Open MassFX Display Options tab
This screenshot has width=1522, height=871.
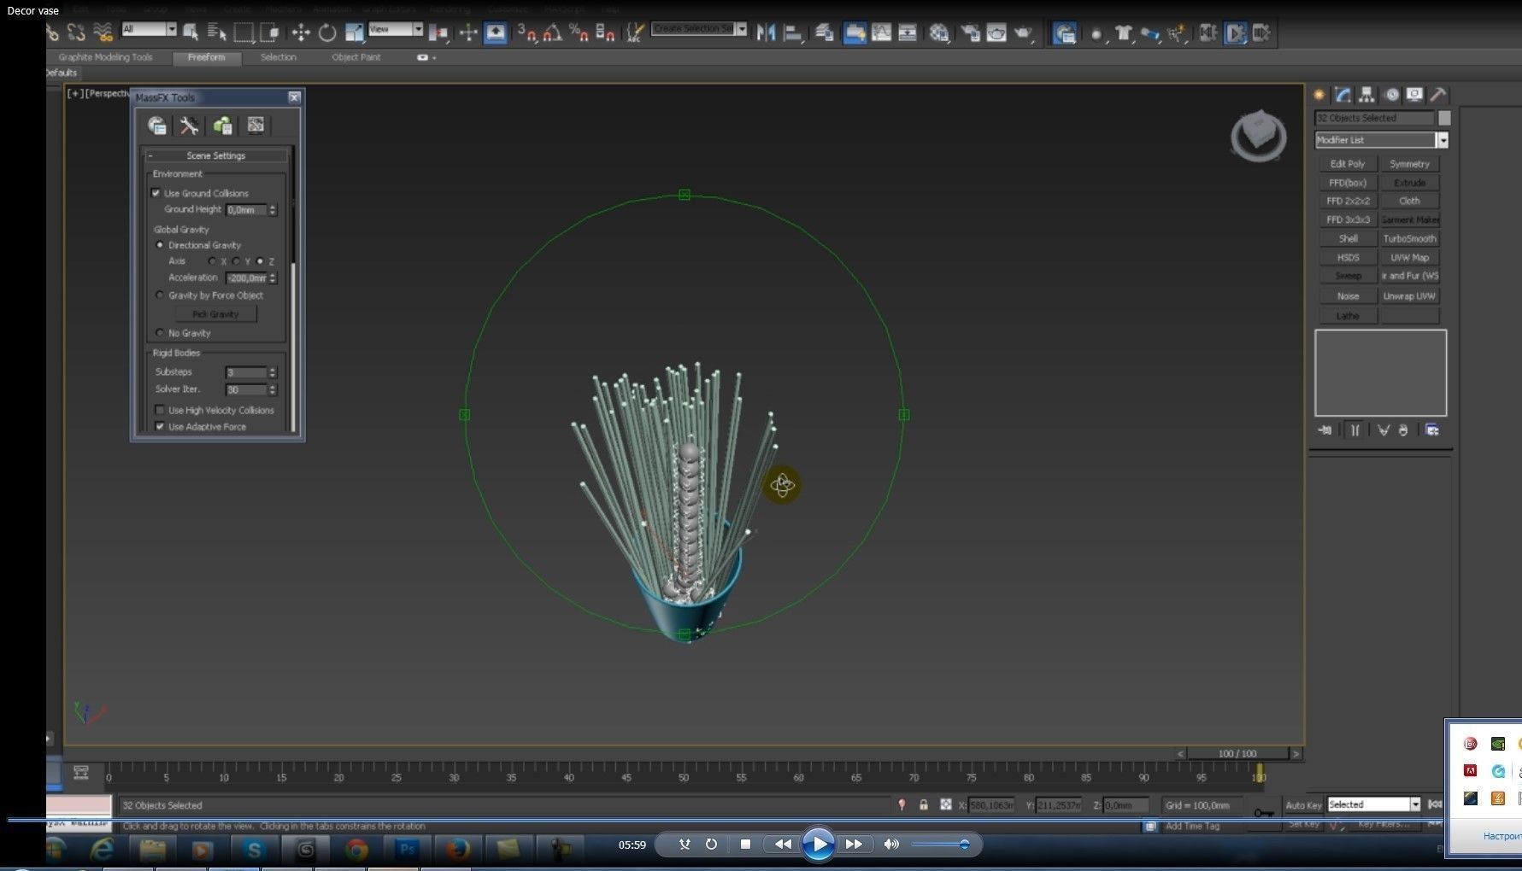click(x=256, y=126)
